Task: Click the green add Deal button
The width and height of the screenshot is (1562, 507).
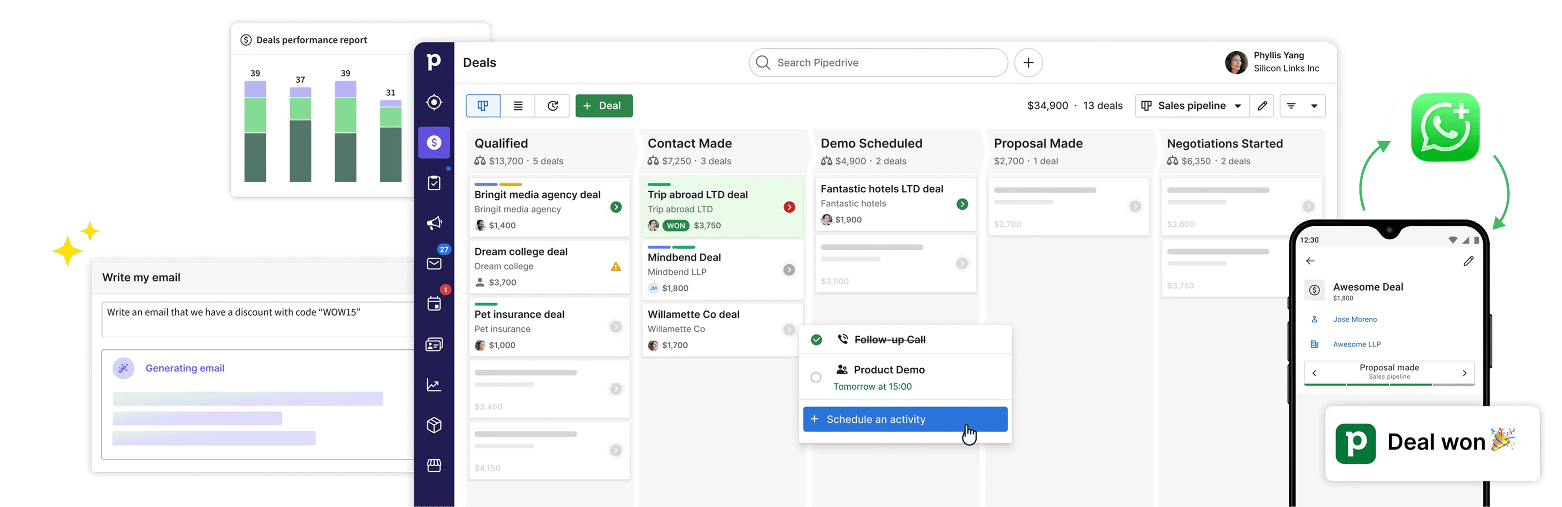Action: [603, 106]
